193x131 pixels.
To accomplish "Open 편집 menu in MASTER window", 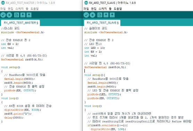I will click(x=10, y=9).
